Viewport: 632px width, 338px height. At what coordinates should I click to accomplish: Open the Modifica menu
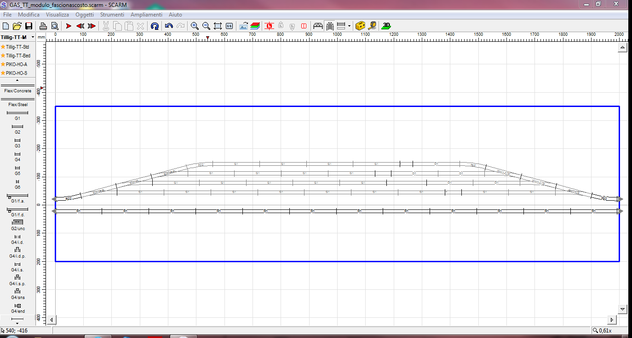click(x=29, y=15)
